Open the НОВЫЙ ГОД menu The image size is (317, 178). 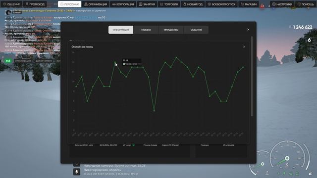click(x=193, y=4)
